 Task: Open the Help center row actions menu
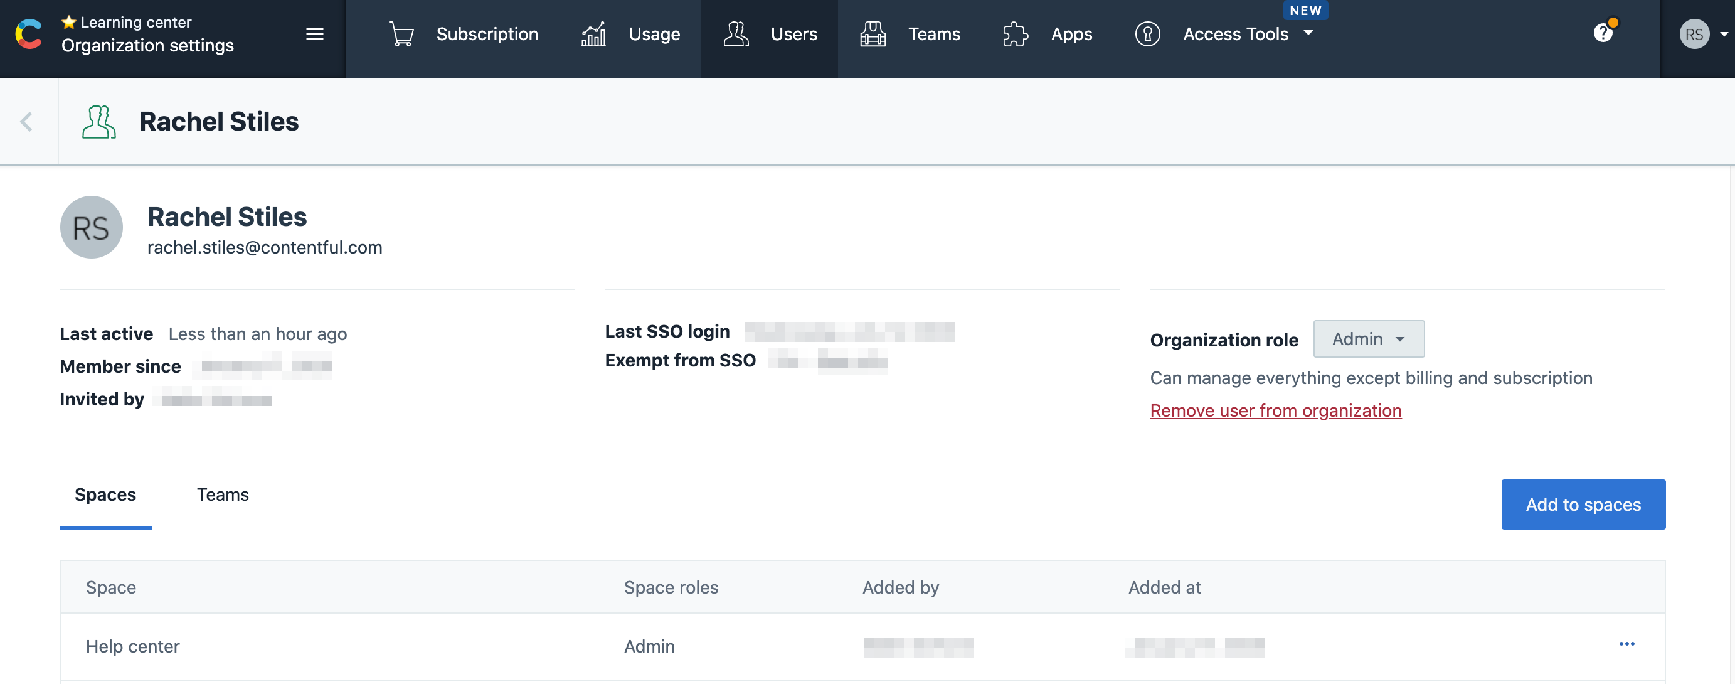pyautogui.click(x=1626, y=644)
